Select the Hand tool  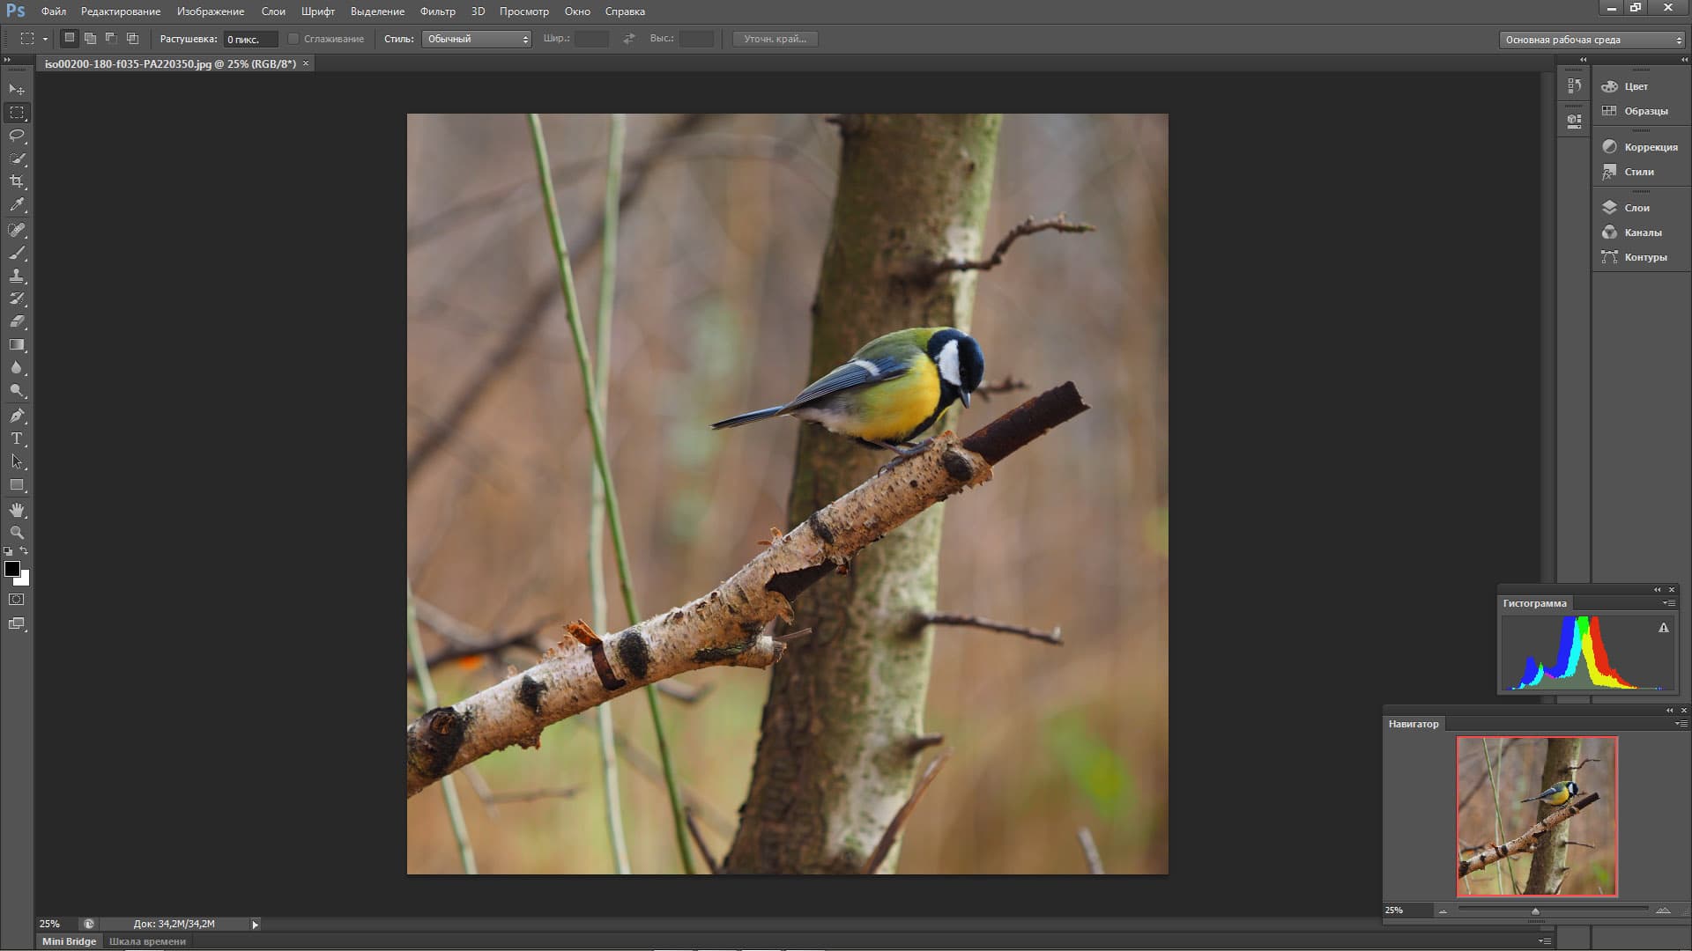pos(17,510)
